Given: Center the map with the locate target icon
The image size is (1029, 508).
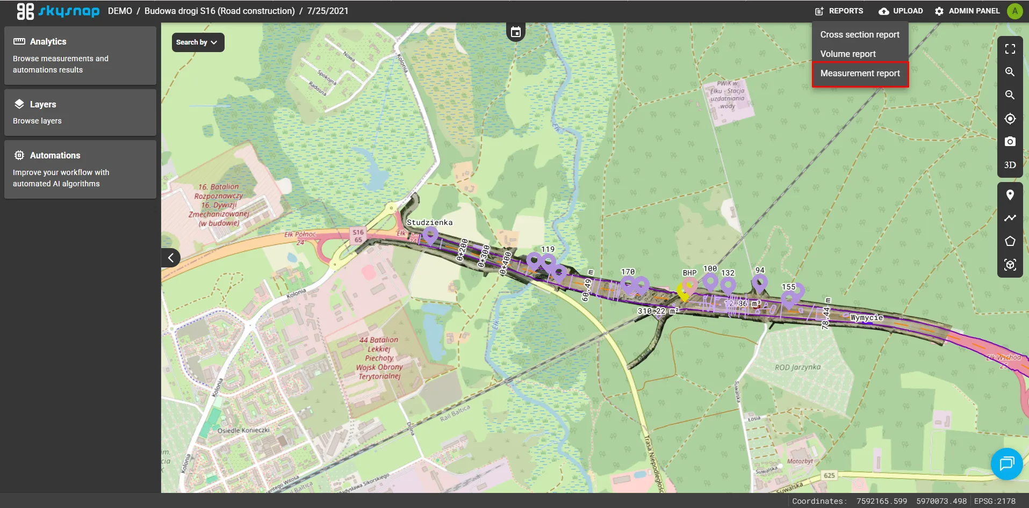Looking at the screenshot, I should (x=1010, y=119).
